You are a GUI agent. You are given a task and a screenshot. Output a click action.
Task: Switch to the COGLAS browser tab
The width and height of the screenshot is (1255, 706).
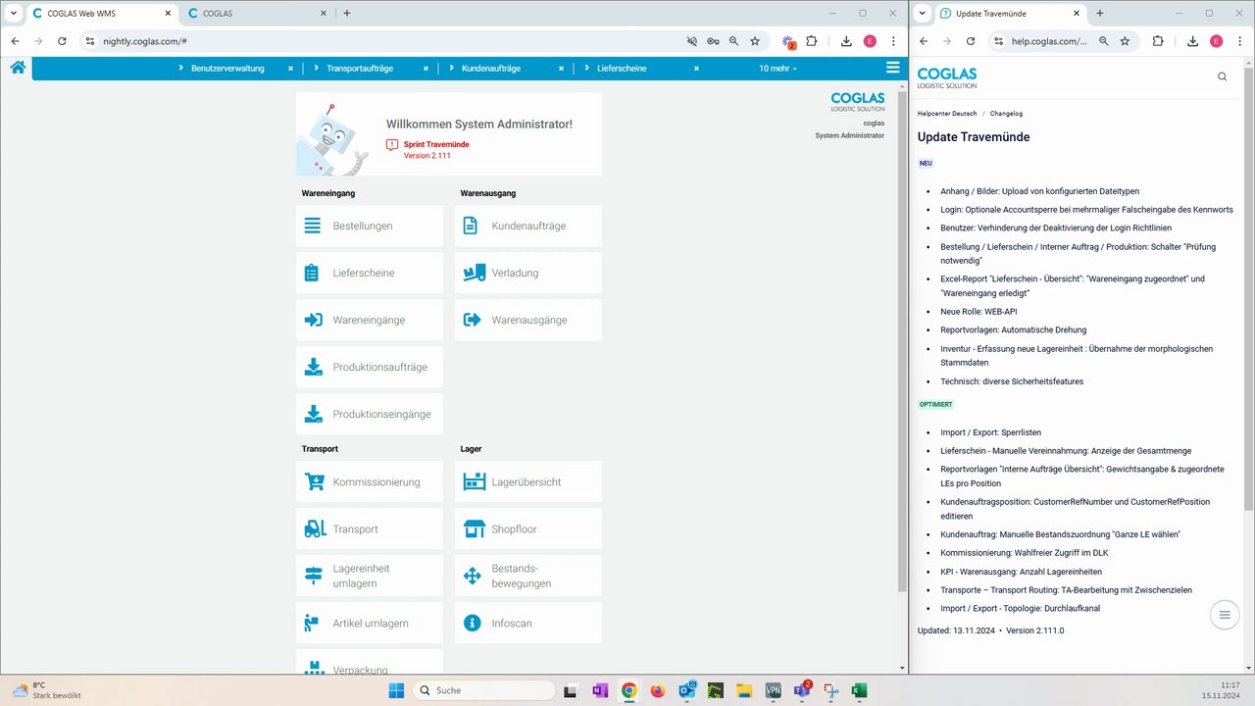(x=255, y=13)
